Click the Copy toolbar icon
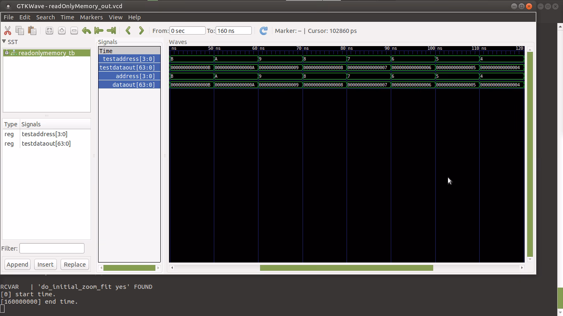The image size is (563, 316). (x=19, y=30)
